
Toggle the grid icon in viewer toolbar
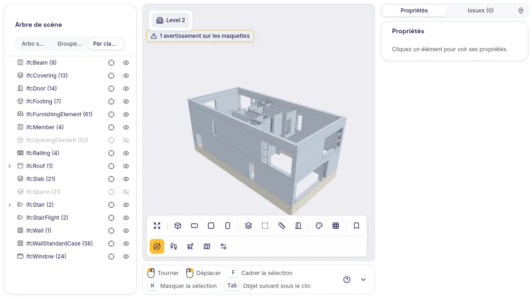coord(336,226)
